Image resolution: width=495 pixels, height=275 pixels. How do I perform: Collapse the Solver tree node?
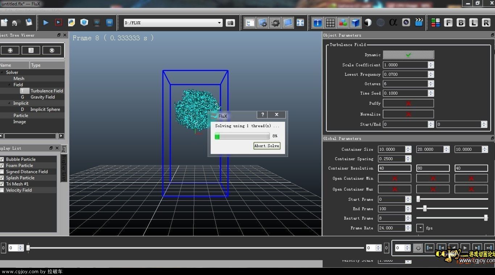coord(3,72)
